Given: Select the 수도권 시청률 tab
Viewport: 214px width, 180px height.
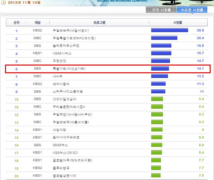Looking at the screenshot, I should tap(192, 10).
